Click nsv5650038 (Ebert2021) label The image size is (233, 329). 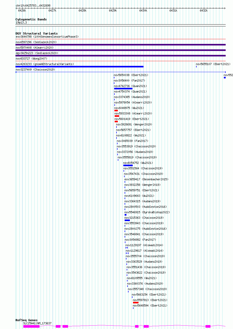click(x=131, y=75)
